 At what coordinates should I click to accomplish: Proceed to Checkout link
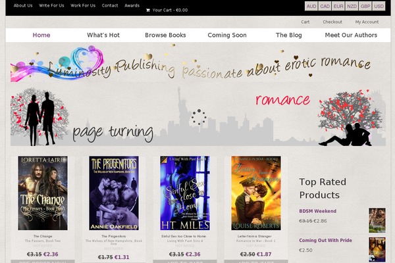point(332,22)
